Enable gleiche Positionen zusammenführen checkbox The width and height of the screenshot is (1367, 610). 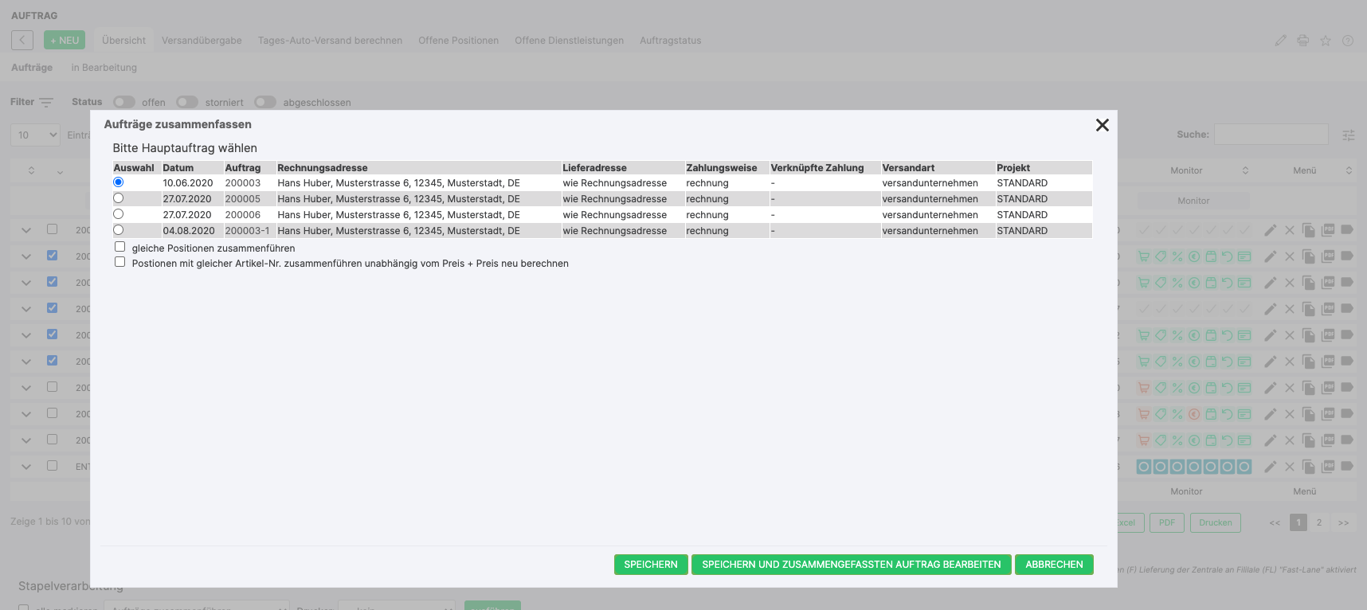pos(120,247)
